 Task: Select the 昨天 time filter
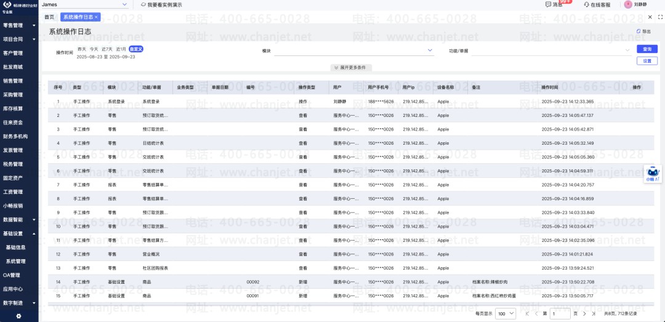[81, 49]
